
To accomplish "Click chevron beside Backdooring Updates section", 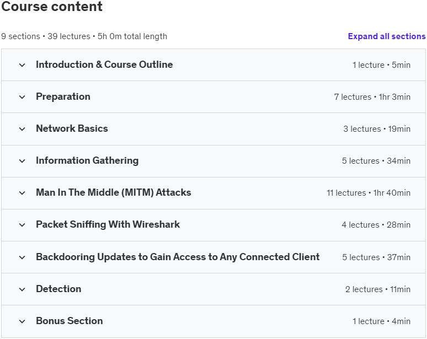I will tap(22, 257).
